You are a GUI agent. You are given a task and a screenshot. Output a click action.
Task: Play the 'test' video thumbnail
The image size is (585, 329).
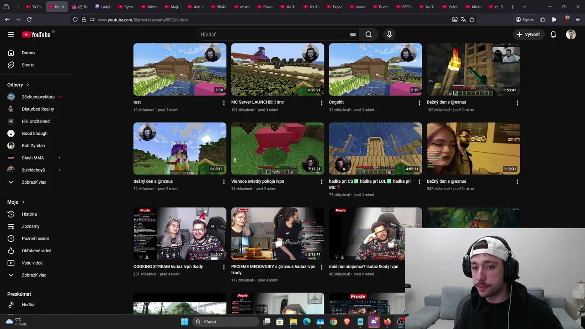(180, 69)
